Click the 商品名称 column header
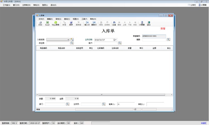Screen dimensions: 209x125 click(61, 48)
